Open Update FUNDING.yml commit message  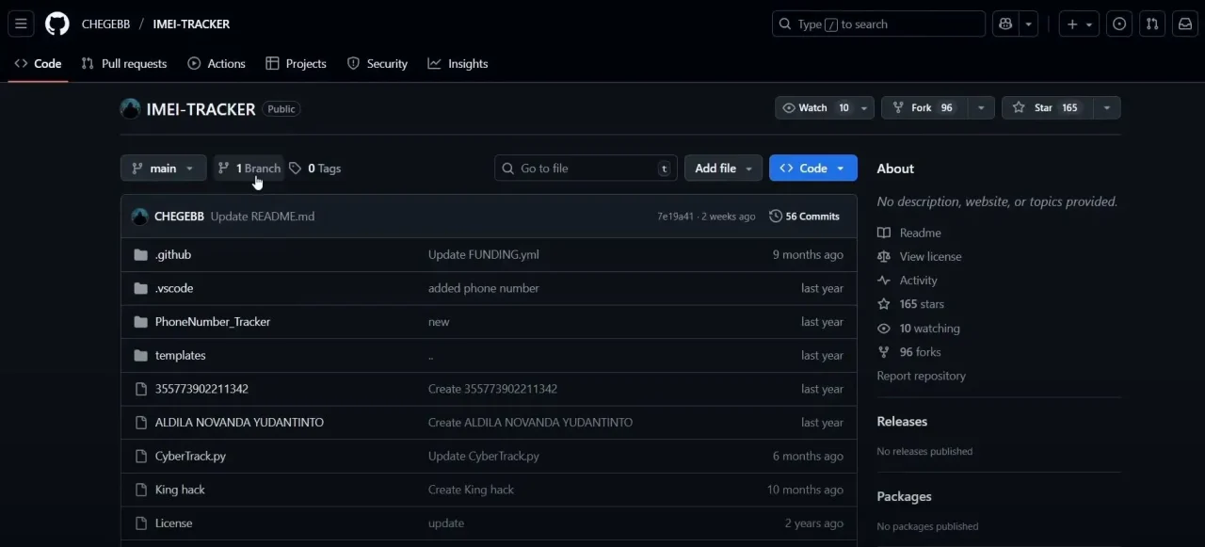[x=484, y=254]
